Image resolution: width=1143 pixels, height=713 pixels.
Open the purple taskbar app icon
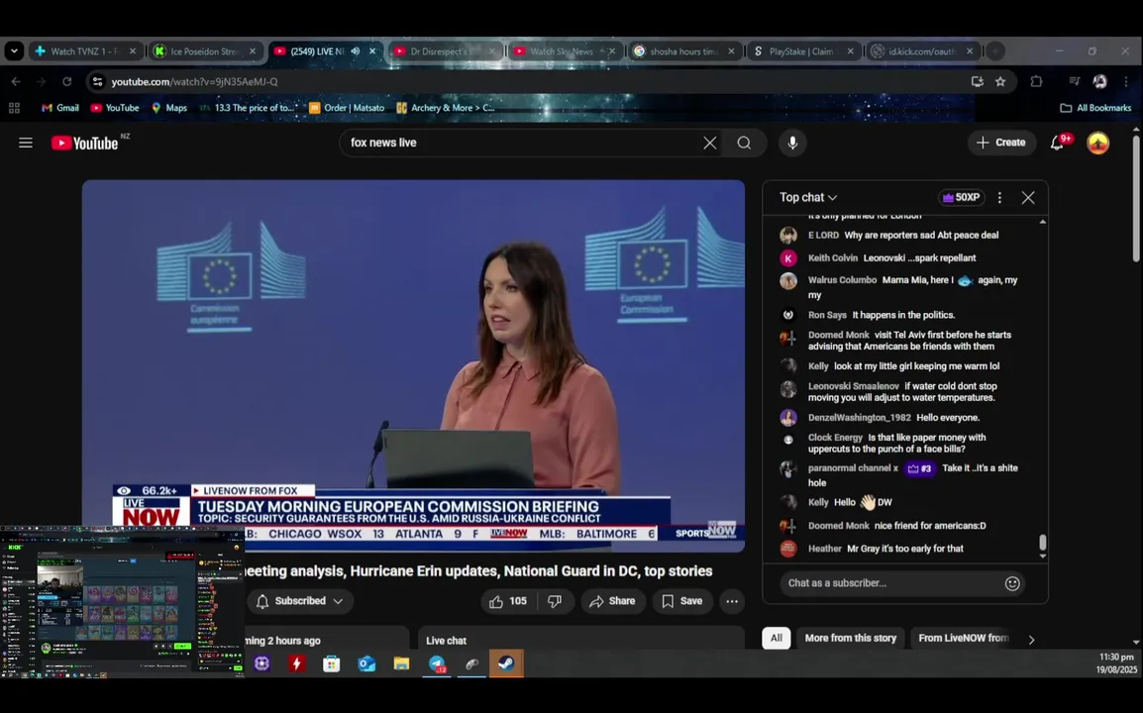[261, 663]
